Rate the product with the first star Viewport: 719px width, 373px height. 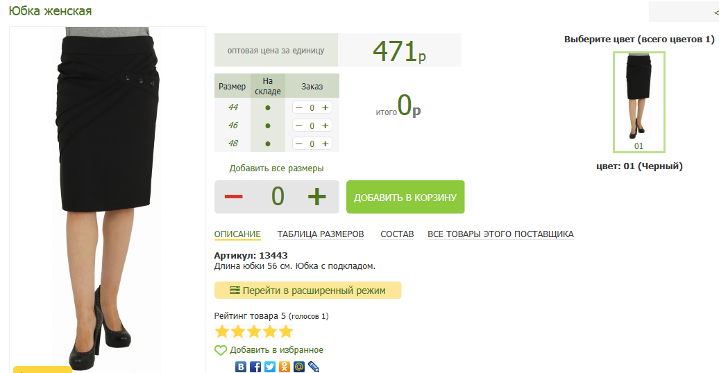click(222, 331)
